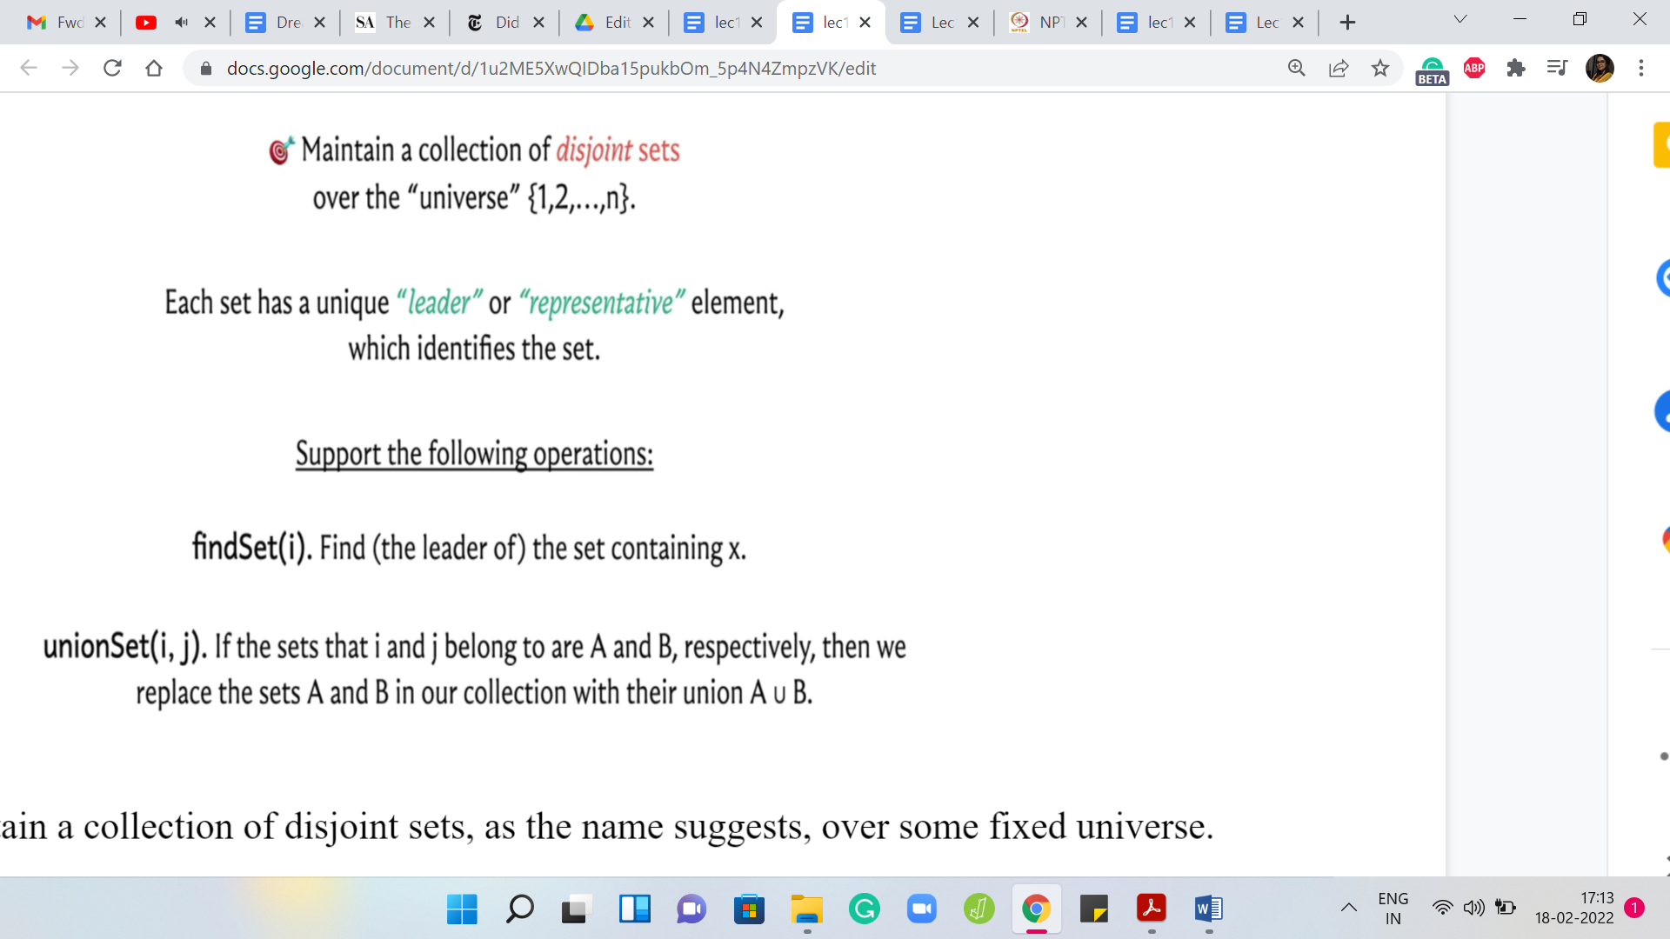Share this page via share icon
Screen dimensions: 1670x939
click(x=1339, y=68)
